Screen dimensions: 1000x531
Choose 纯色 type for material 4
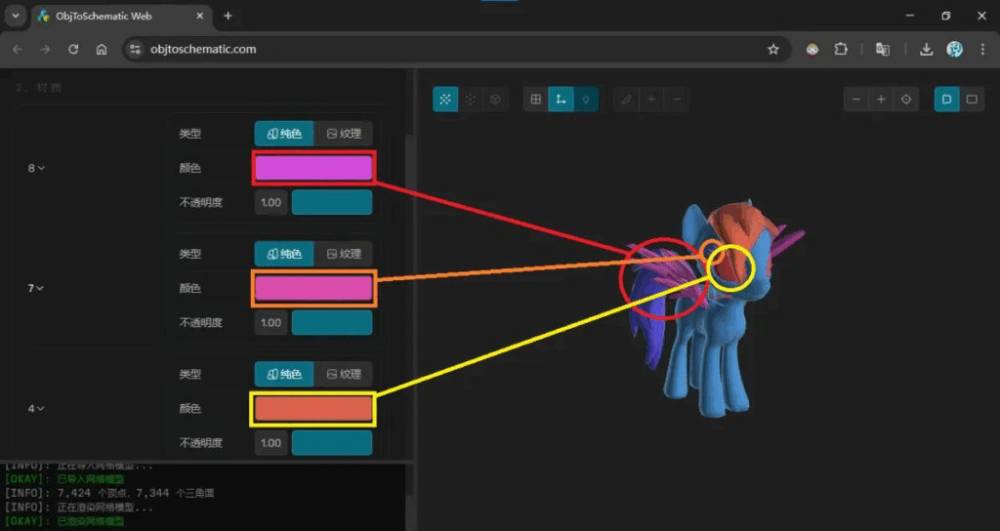[x=284, y=374]
